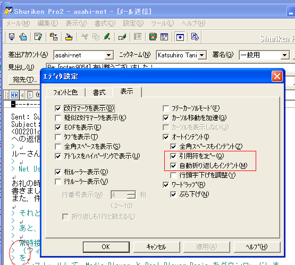Click the ヘルプ(H) dialog button
The width and height of the screenshot is (295, 265).
[x=257, y=247]
